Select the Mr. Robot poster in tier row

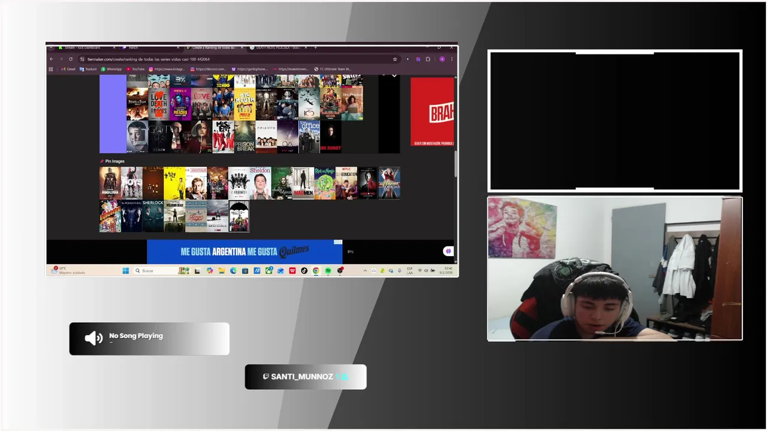click(x=331, y=136)
